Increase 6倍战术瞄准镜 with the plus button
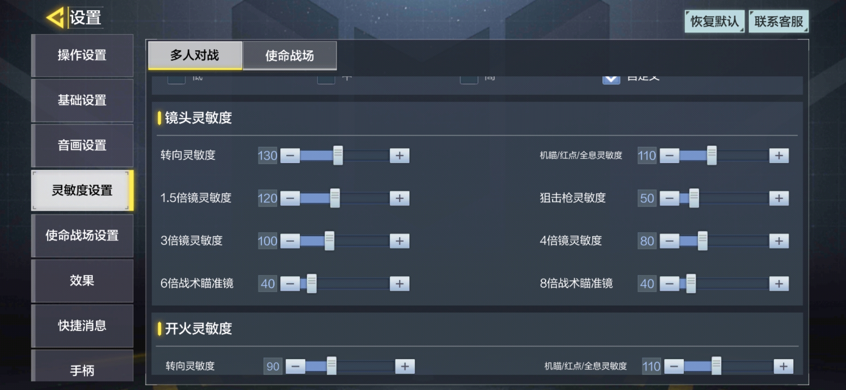This screenshot has width=846, height=390. (399, 284)
